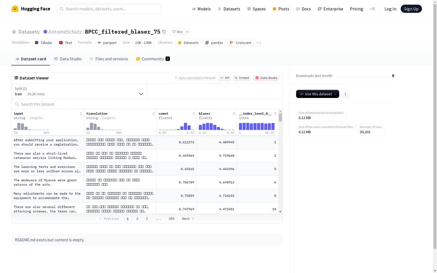This screenshot has width=437, height=273.
Task: Focus the Search this dataset field
Action: point(147,104)
